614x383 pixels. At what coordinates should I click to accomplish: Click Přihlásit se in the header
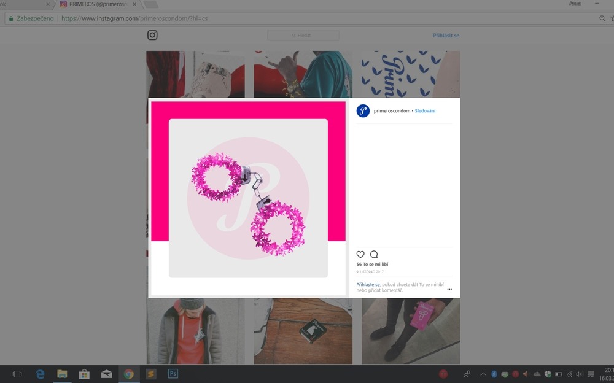[x=446, y=36]
